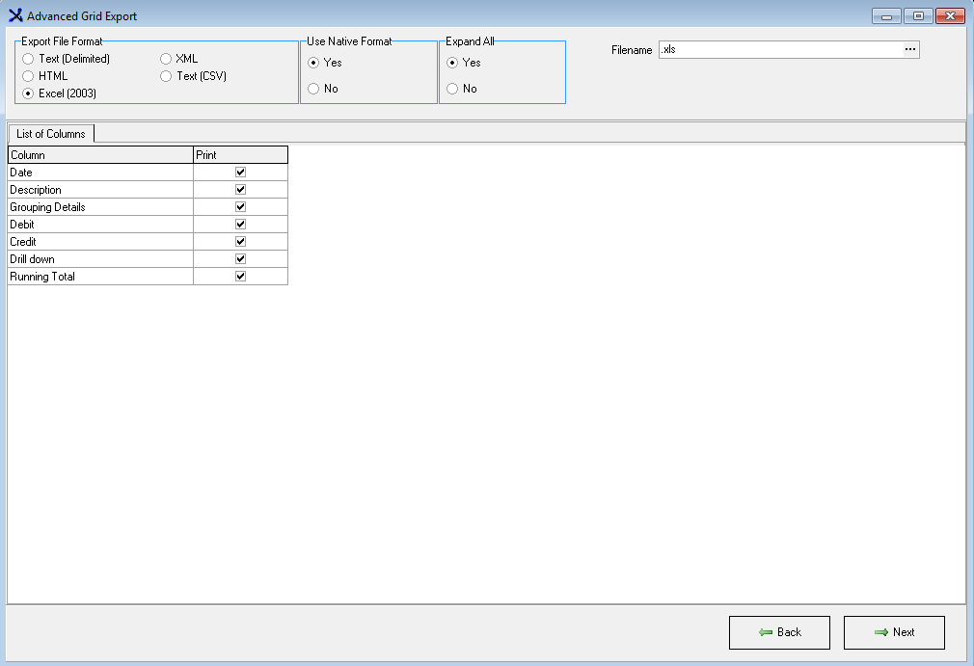
Task: Click the Print column header
Action: tap(240, 155)
